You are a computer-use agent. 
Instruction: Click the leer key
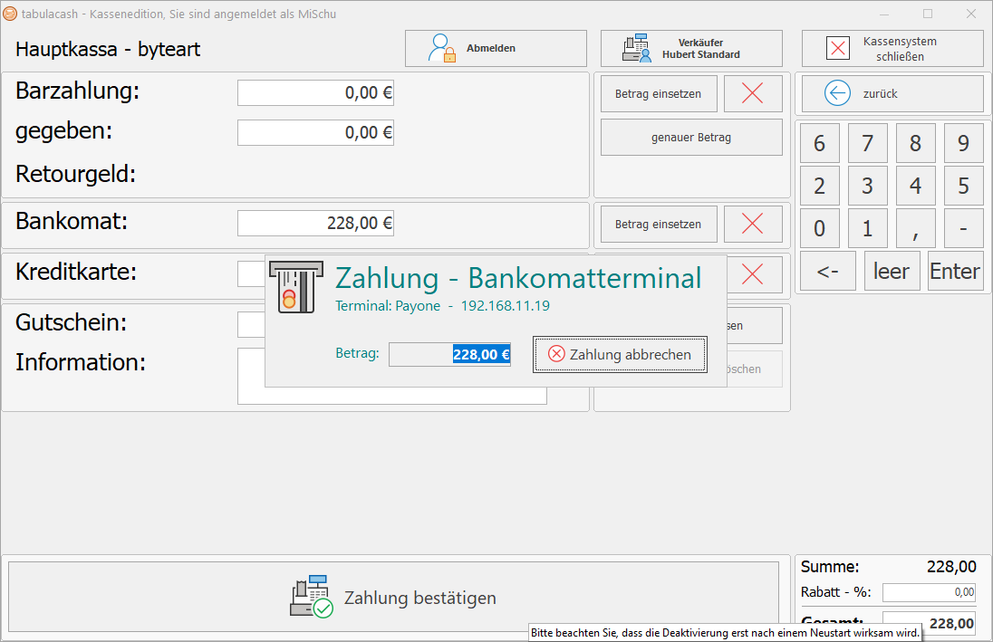pos(892,270)
